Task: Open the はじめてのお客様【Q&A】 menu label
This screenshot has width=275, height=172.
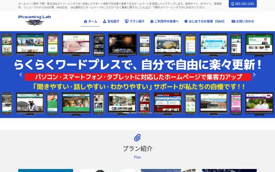Action: (207, 21)
